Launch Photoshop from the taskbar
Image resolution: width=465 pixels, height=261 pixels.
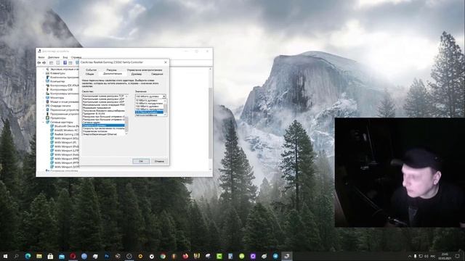point(107,256)
